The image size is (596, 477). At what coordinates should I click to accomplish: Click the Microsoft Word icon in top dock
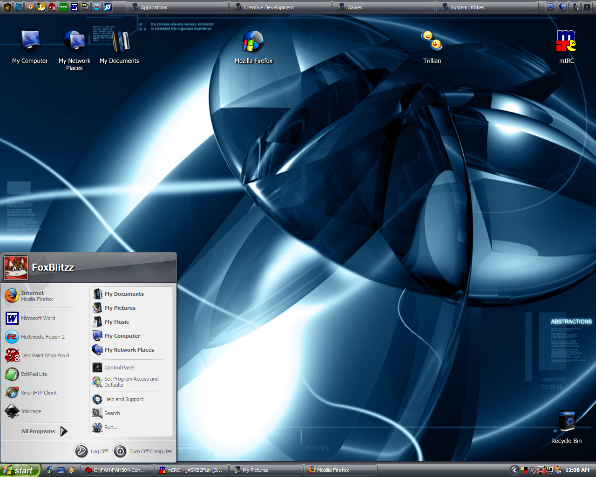click(x=74, y=7)
